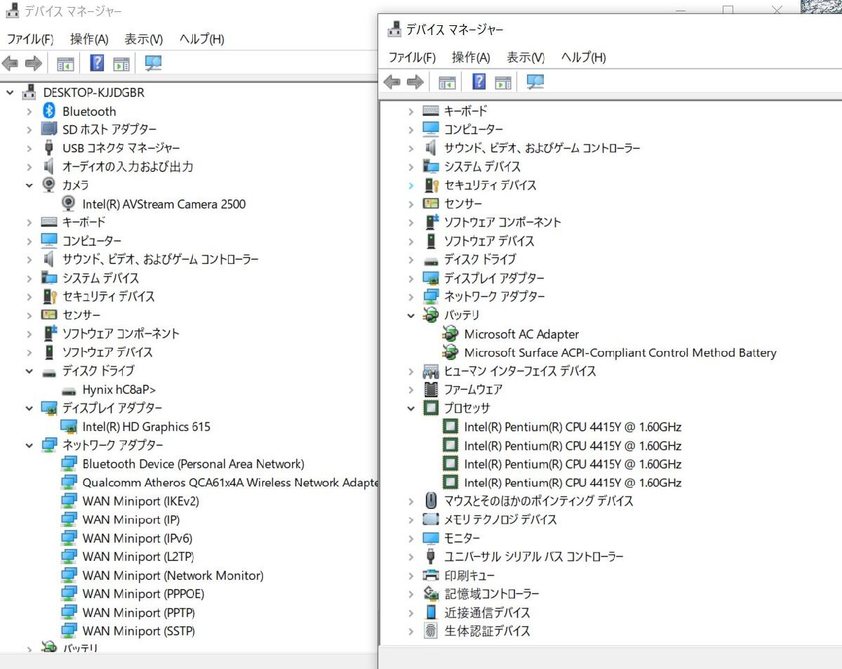Select Qualcomm Atheros QCA61x4A Wireless adapter
Screen dimensions: 842x669
230,482
